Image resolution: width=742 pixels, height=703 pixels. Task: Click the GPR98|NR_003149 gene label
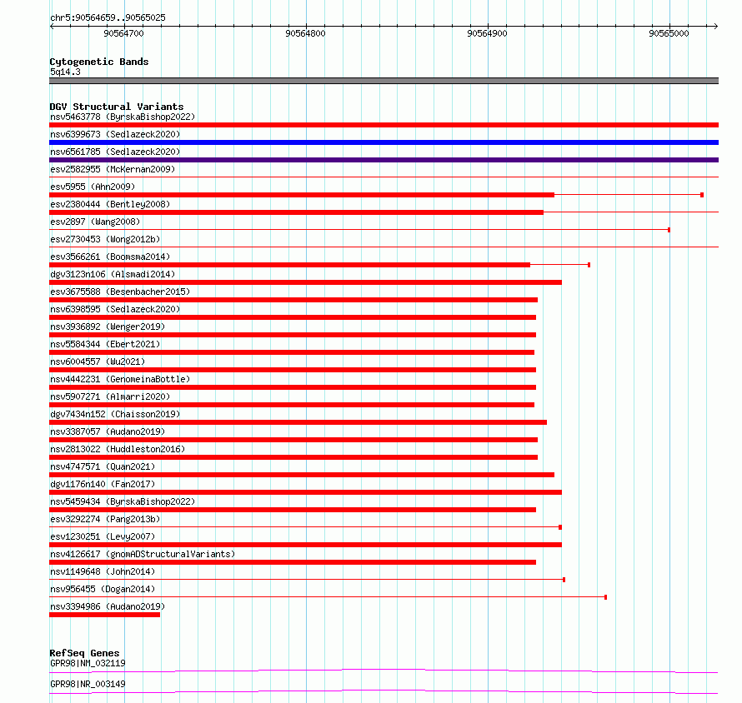[x=88, y=684]
